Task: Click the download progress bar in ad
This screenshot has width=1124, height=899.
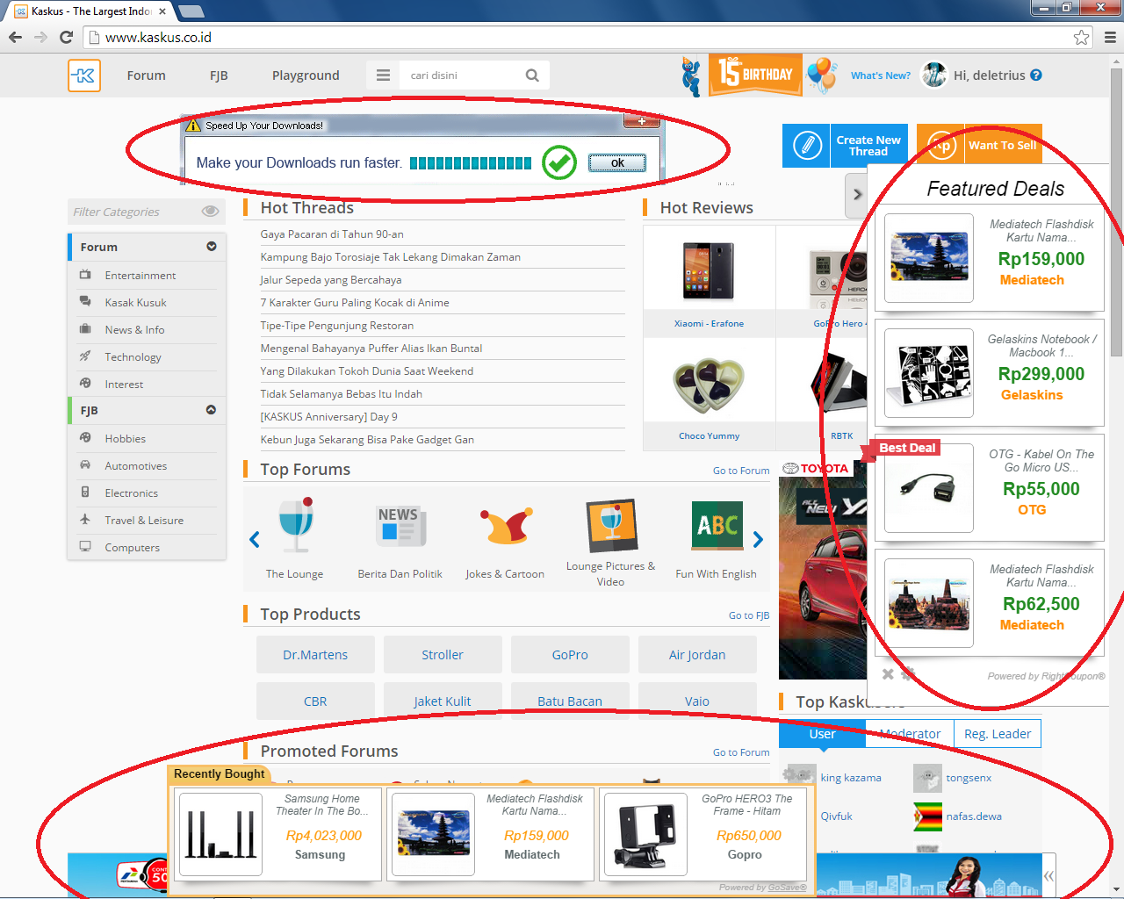Action: (471, 162)
